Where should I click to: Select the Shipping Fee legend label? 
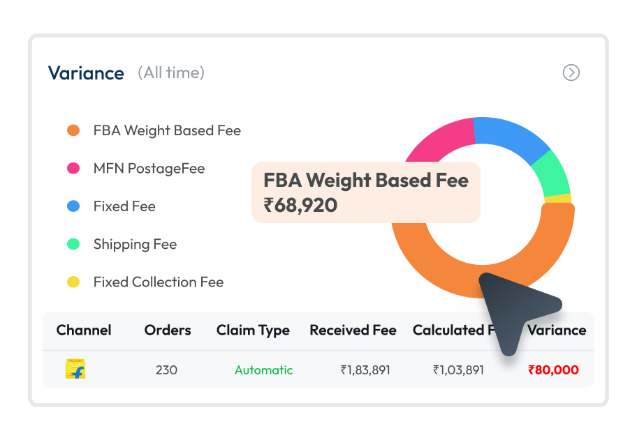[x=135, y=244]
